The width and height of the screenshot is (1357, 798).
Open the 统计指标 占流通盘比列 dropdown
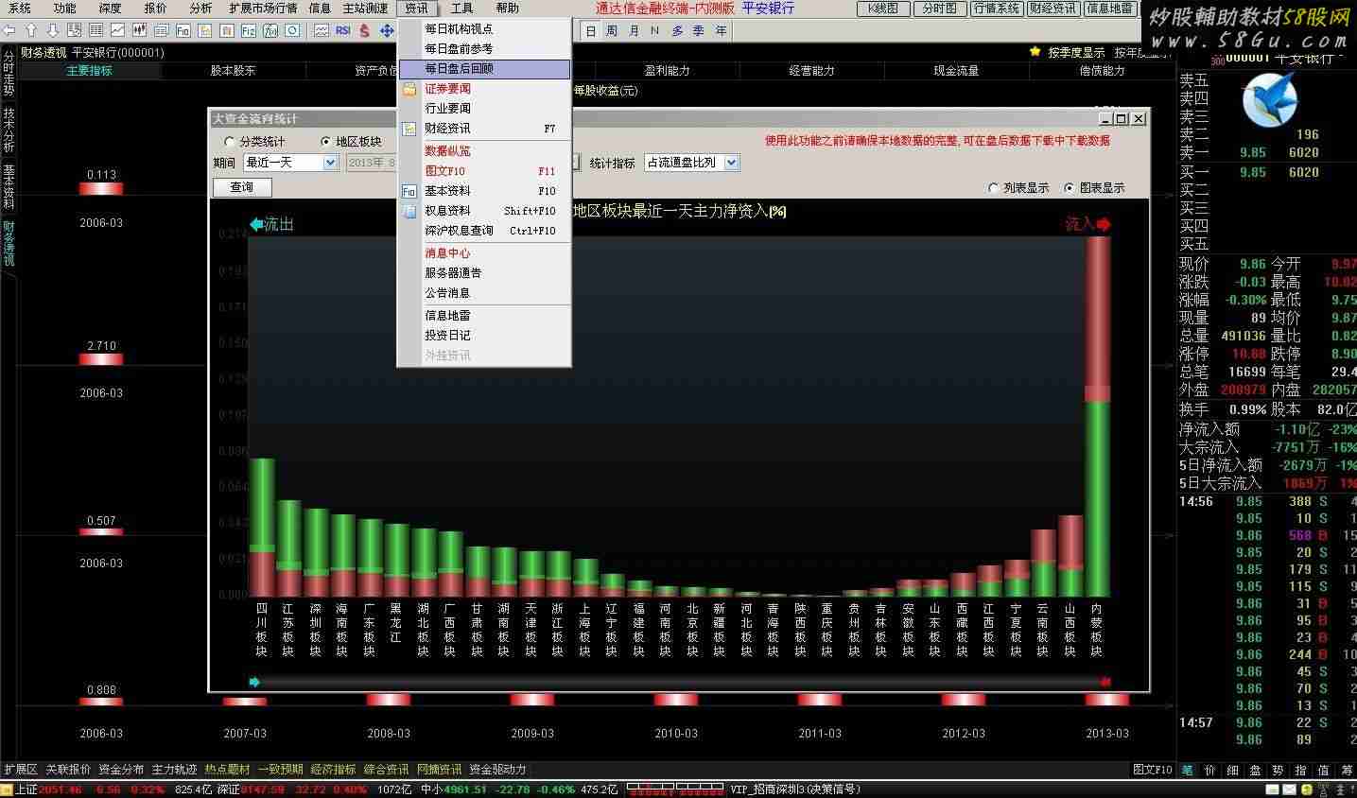pyautogui.click(x=691, y=163)
